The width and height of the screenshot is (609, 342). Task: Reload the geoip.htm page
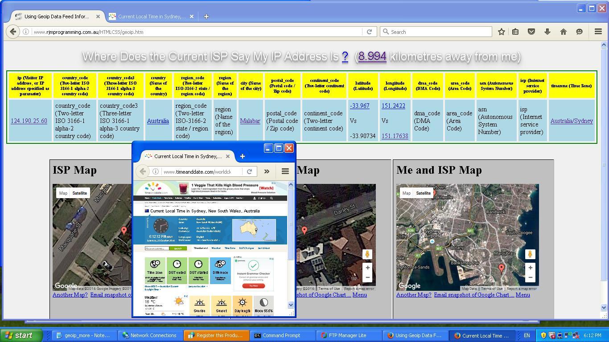369,32
